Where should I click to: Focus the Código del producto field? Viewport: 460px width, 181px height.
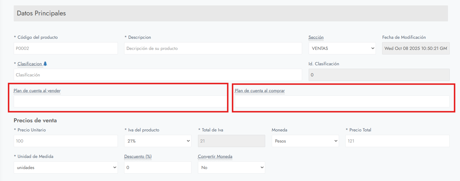(x=66, y=48)
